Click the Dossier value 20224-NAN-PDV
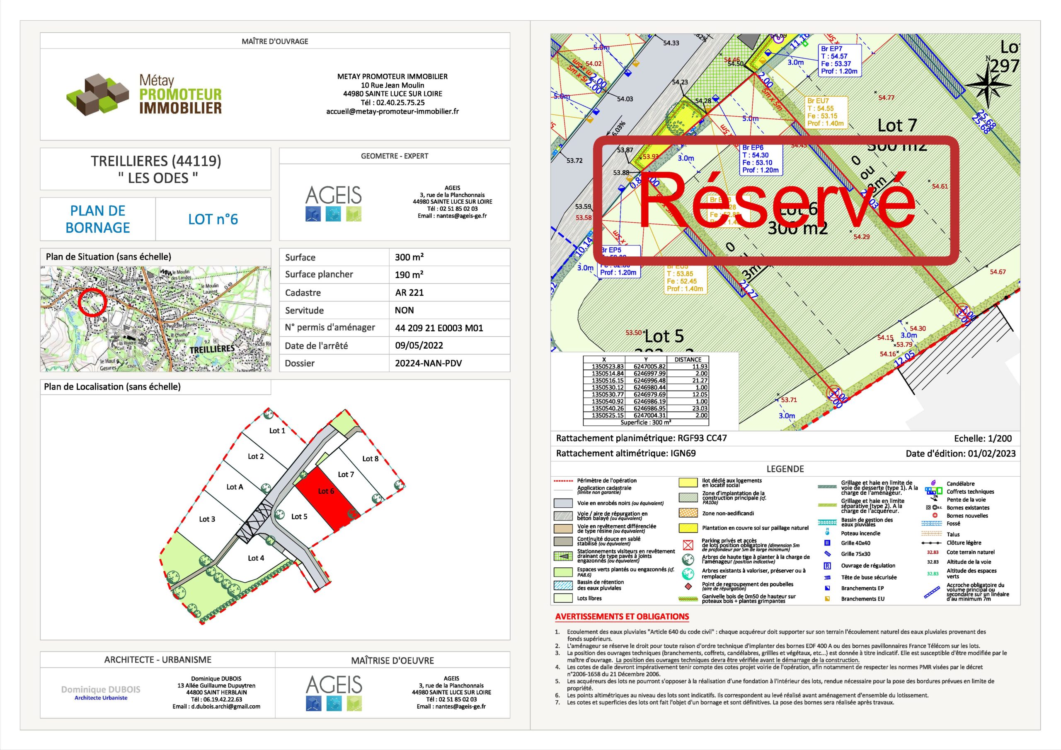This screenshot has width=1061, height=750. [x=429, y=363]
